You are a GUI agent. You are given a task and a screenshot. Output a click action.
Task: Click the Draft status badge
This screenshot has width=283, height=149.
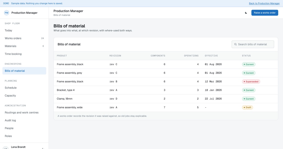coord(247,107)
